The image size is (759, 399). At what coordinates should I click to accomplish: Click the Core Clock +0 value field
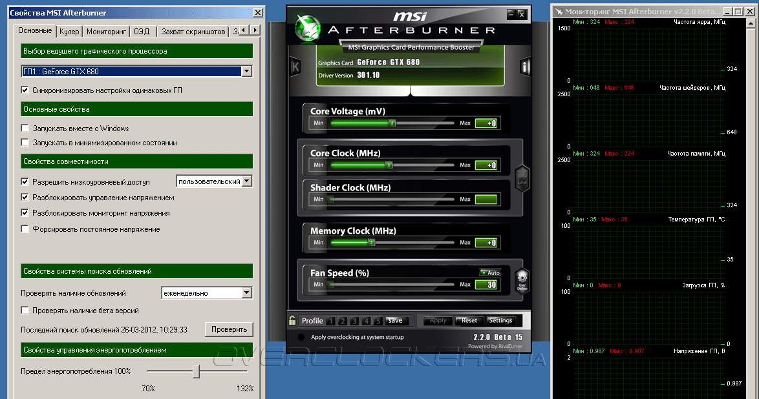click(486, 165)
